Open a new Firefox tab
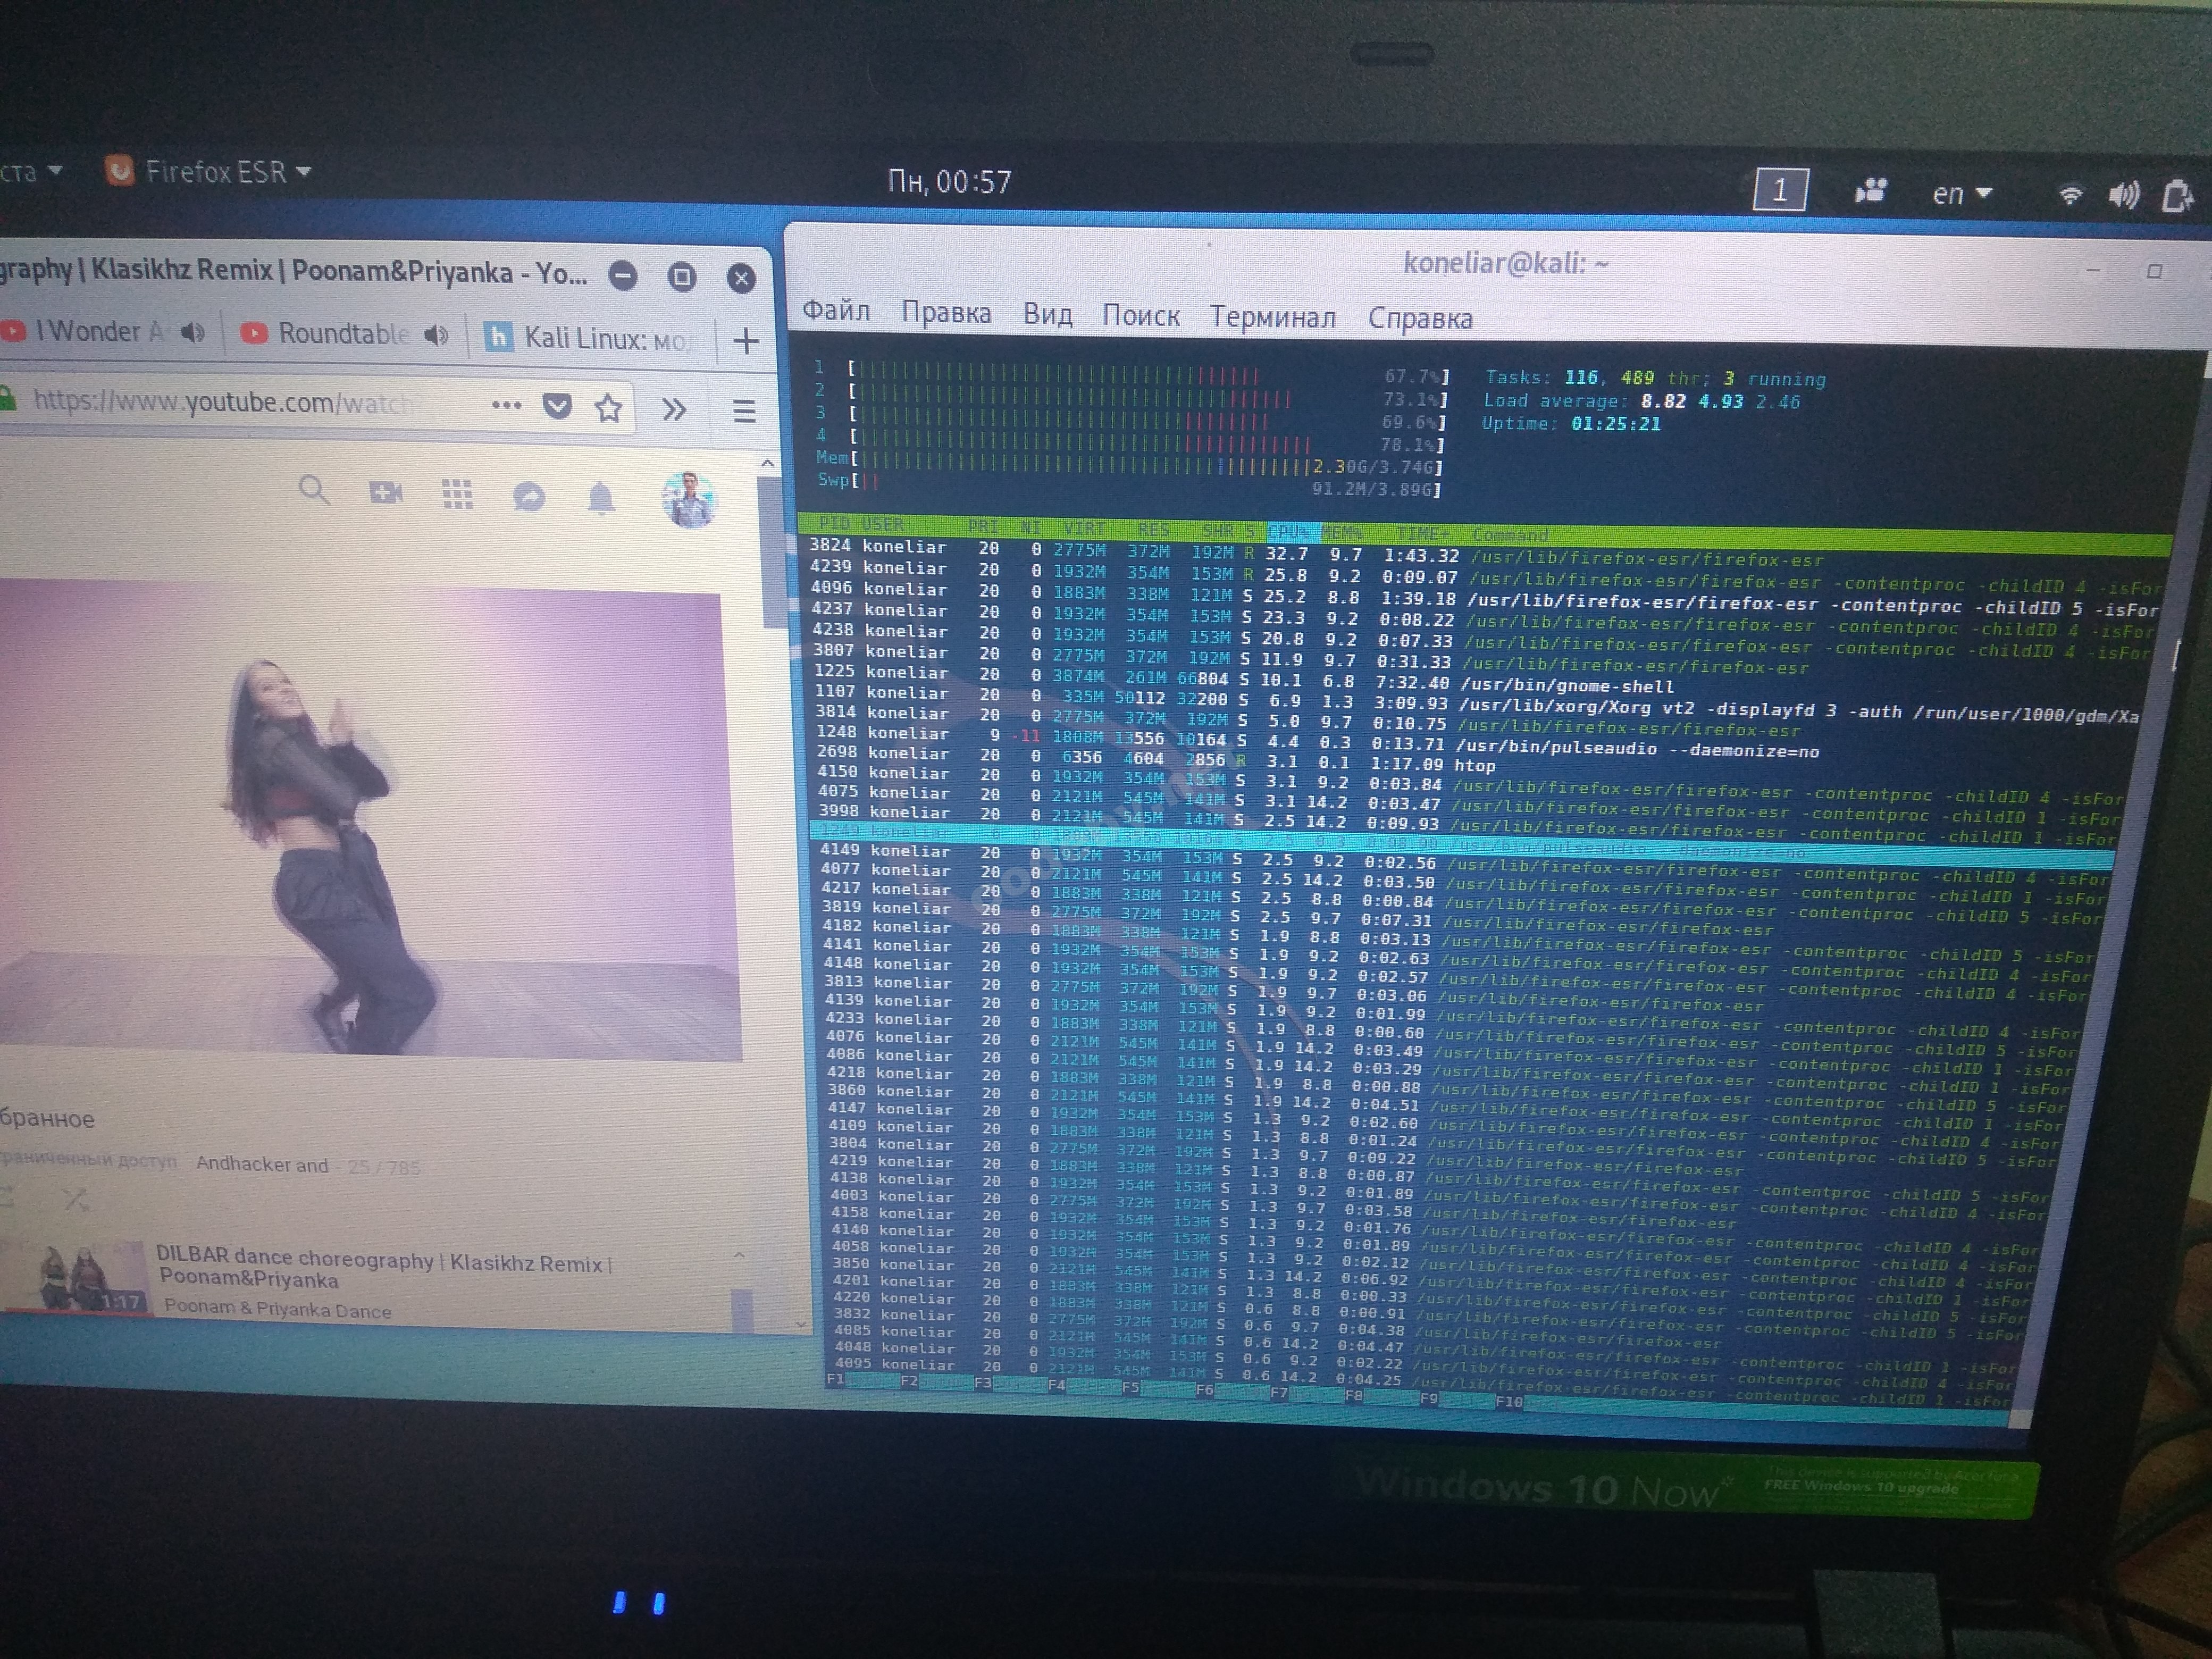The height and width of the screenshot is (1659, 2212). [746, 341]
